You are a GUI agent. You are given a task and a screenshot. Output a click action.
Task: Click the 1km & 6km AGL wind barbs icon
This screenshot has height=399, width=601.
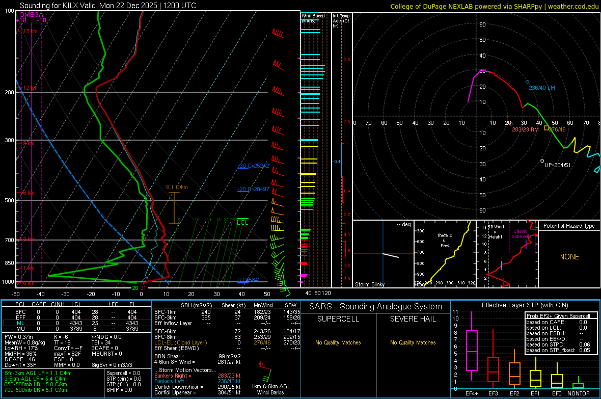(x=265, y=370)
